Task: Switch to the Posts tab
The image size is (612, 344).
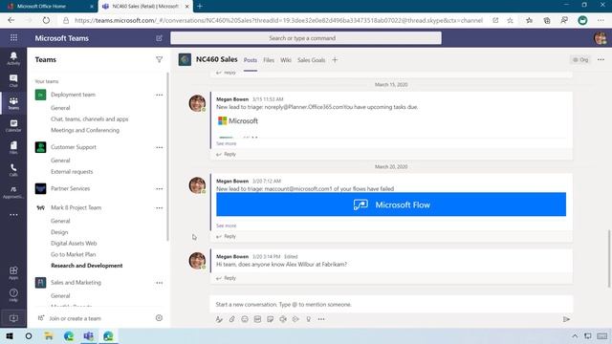Action: [251, 60]
